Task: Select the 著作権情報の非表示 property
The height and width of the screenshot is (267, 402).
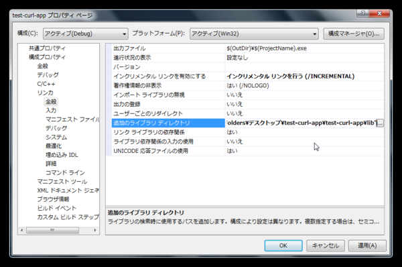Action: click(168, 85)
